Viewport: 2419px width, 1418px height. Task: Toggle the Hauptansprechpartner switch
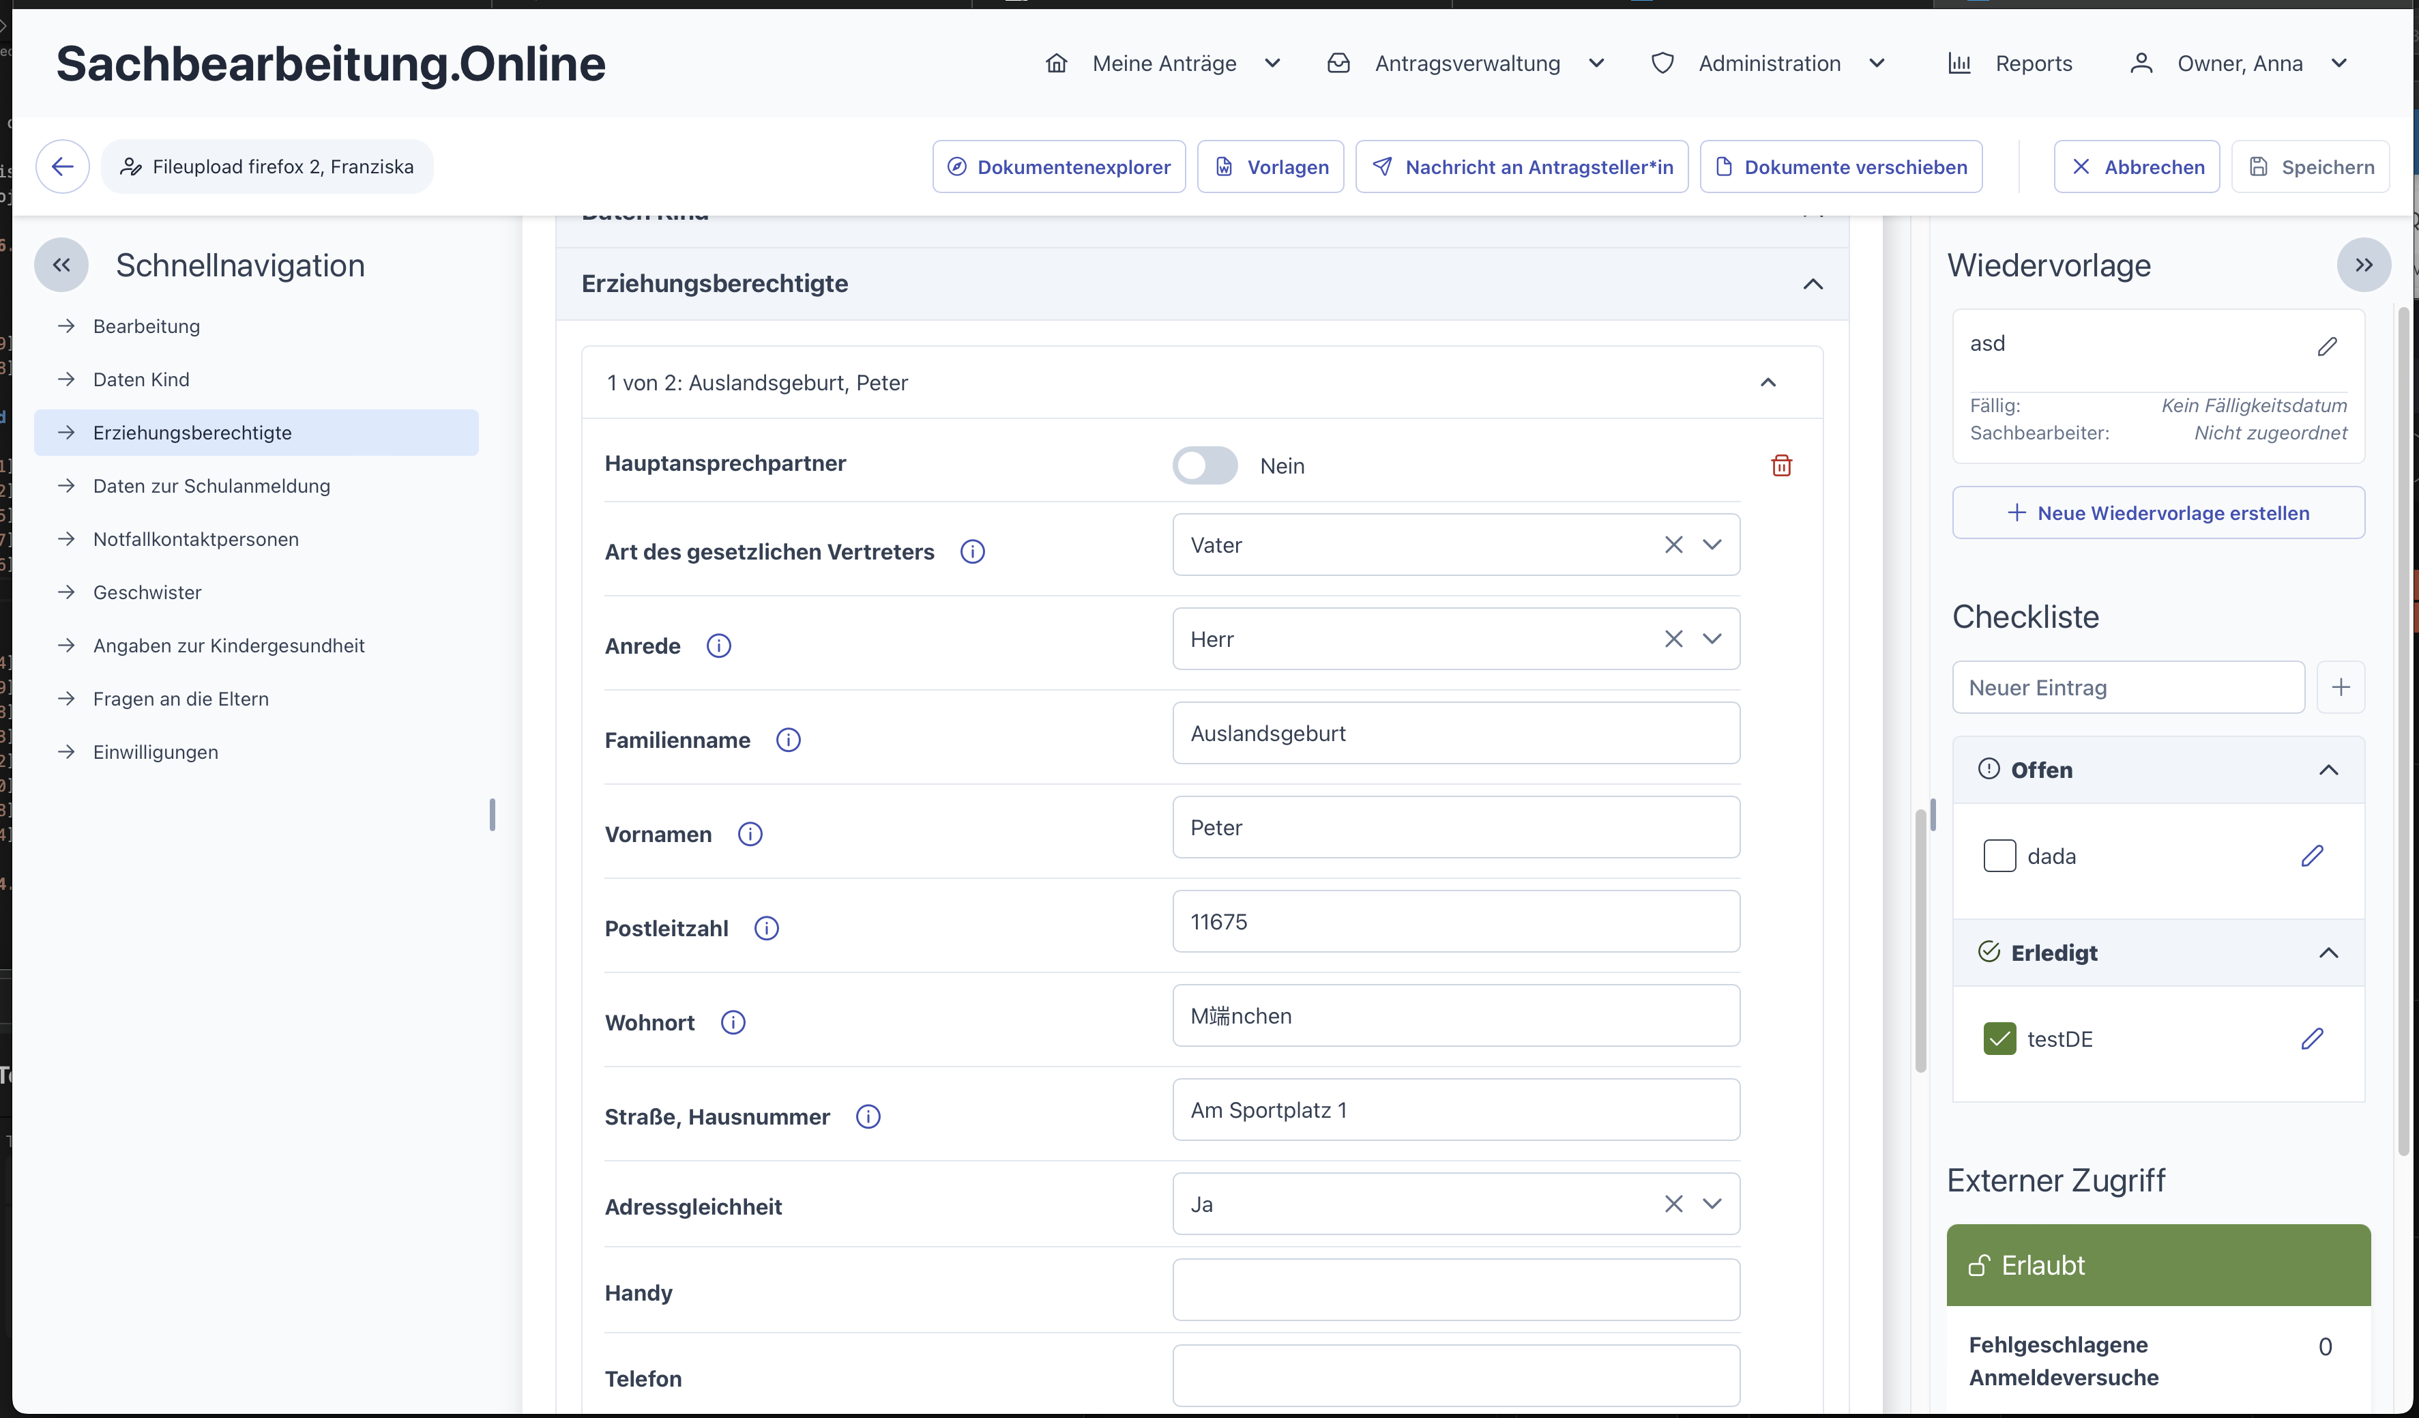pyautogui.click(x=1205, y=465)
